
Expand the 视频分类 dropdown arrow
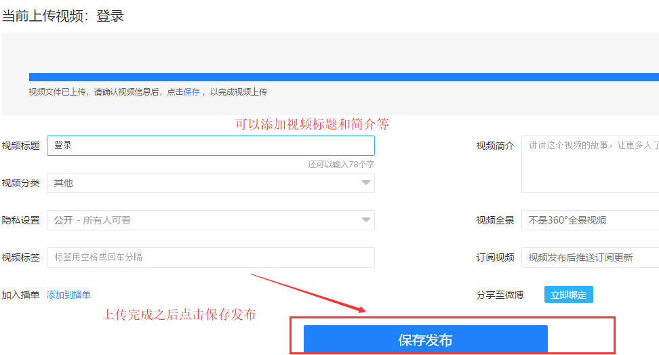tap(366, 183)
